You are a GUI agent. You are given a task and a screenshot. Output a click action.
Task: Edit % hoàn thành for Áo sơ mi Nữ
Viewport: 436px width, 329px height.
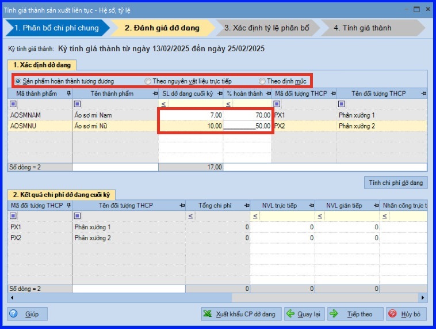click(x=247, y=126)
